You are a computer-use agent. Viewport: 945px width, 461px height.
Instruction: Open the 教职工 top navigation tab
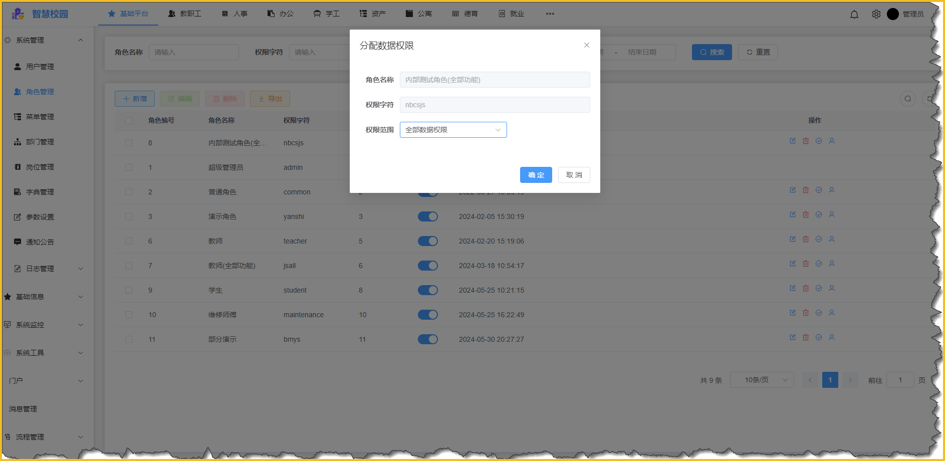point(185,14)
